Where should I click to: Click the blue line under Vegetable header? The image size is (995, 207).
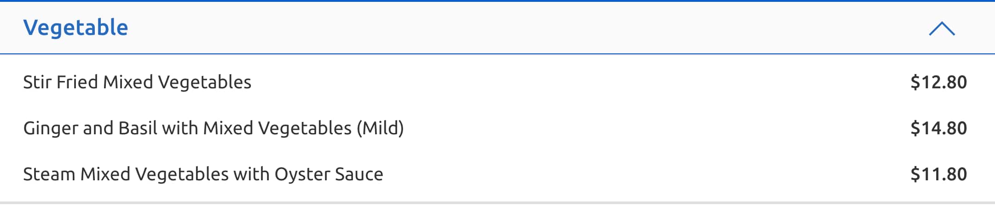[497, 54]
